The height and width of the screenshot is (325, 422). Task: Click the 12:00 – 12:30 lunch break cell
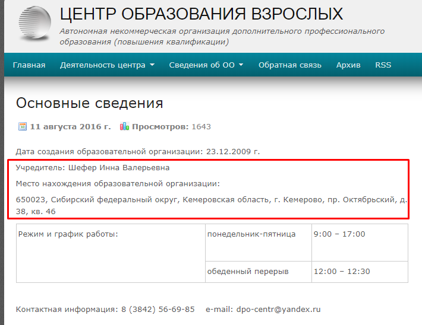point(342,272)
